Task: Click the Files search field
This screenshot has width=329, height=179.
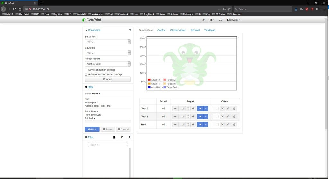Action: pyautogui.click(x=108, y=144)
